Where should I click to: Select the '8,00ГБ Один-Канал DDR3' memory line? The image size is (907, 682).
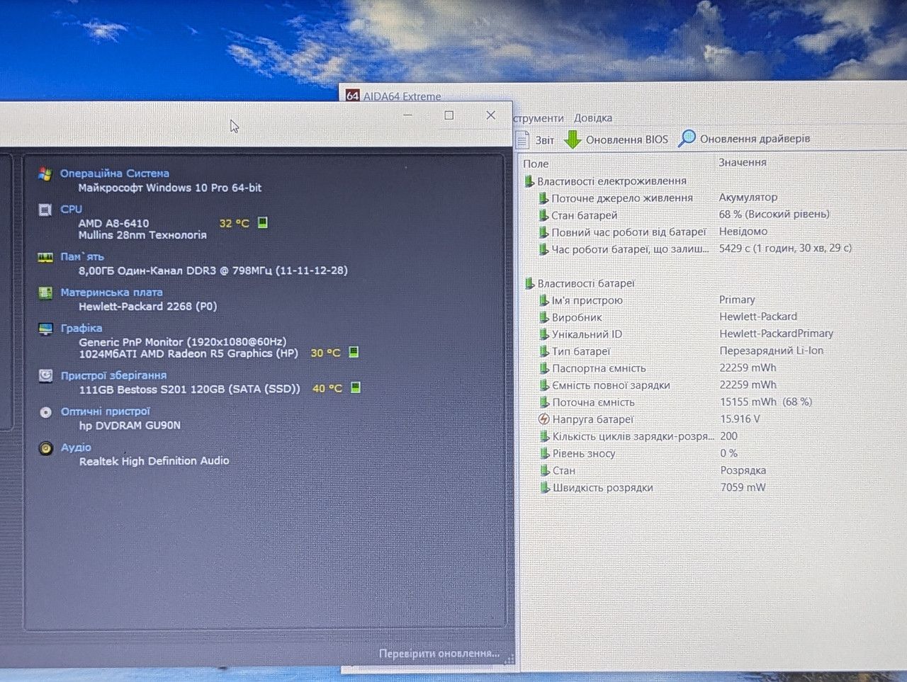point(213,271)
